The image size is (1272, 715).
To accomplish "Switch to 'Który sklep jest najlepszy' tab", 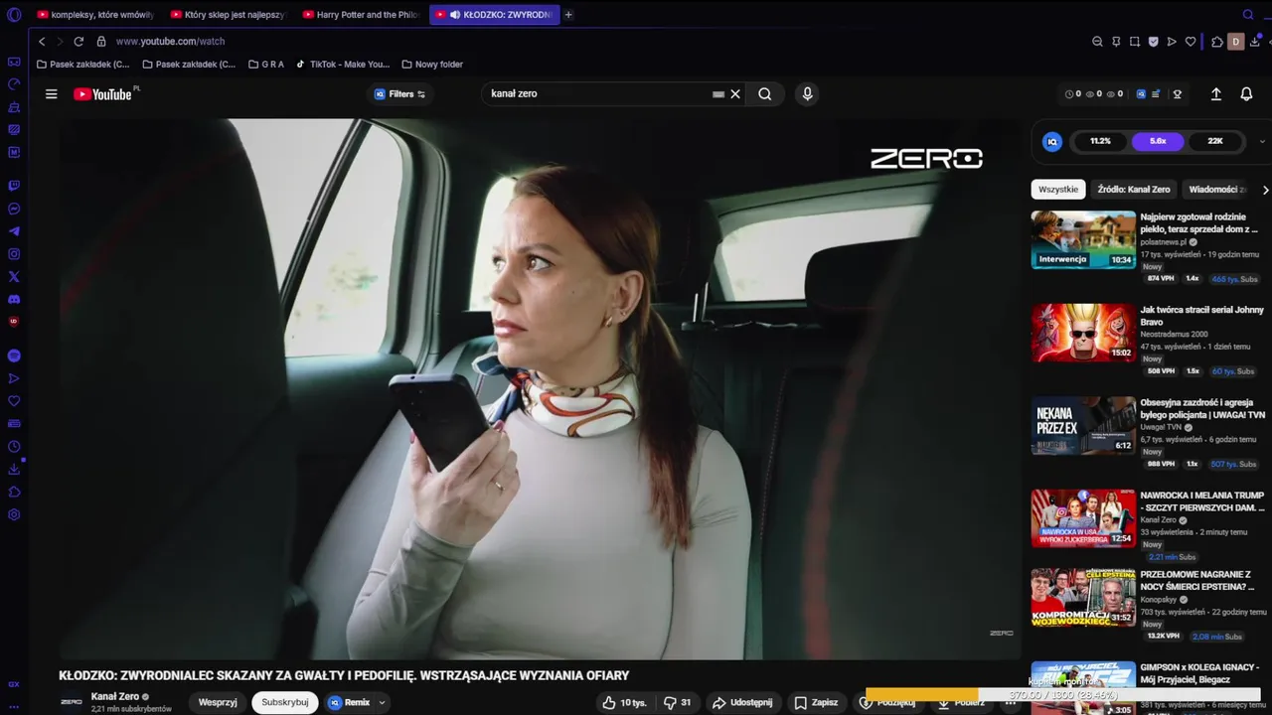I will (x=229, y=15).
